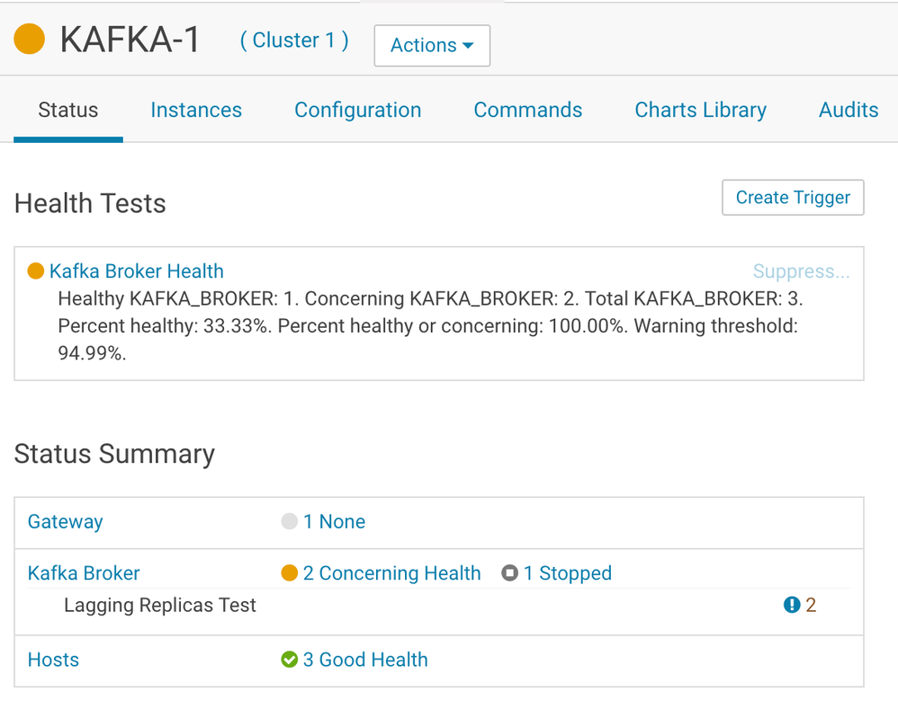Open the Audits tab
Screen dimensions: 898x709
(848, 111)
